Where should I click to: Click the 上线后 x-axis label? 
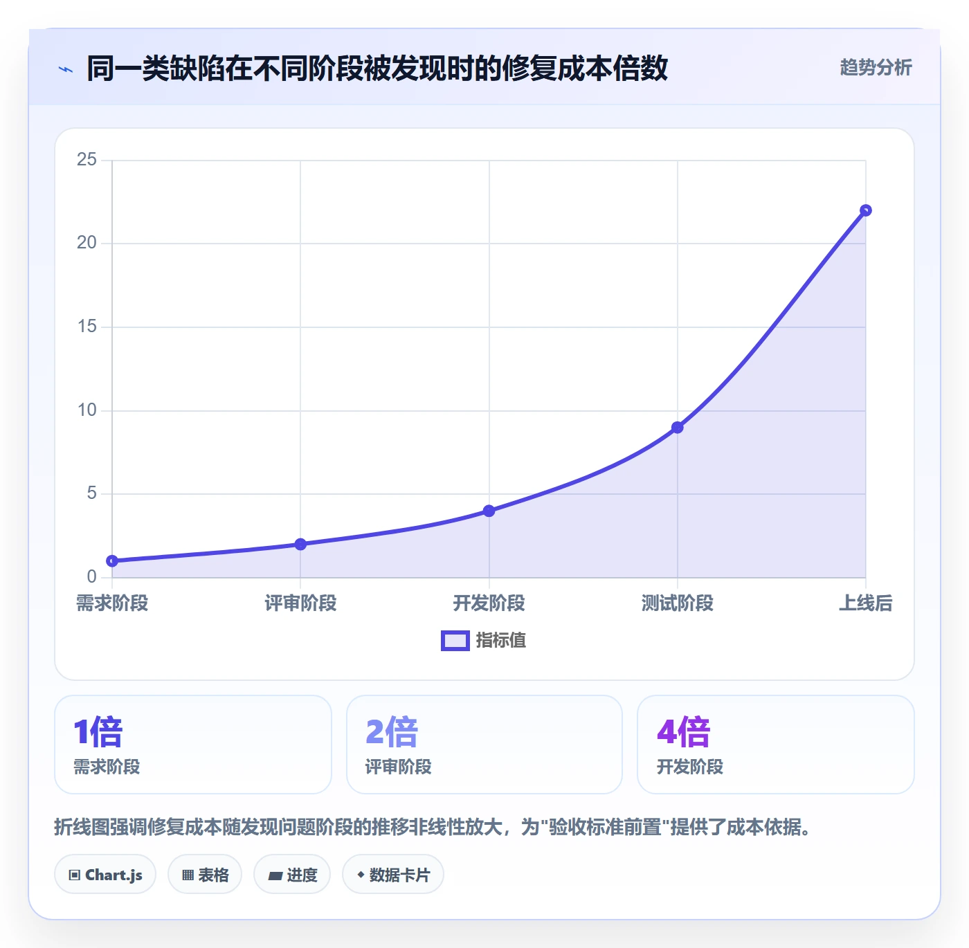tap(866, 603)
